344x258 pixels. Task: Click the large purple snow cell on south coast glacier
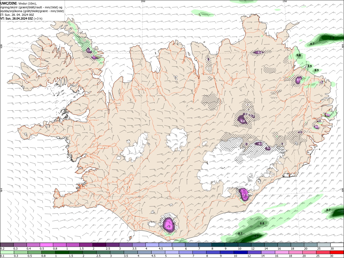pos(169,224)
